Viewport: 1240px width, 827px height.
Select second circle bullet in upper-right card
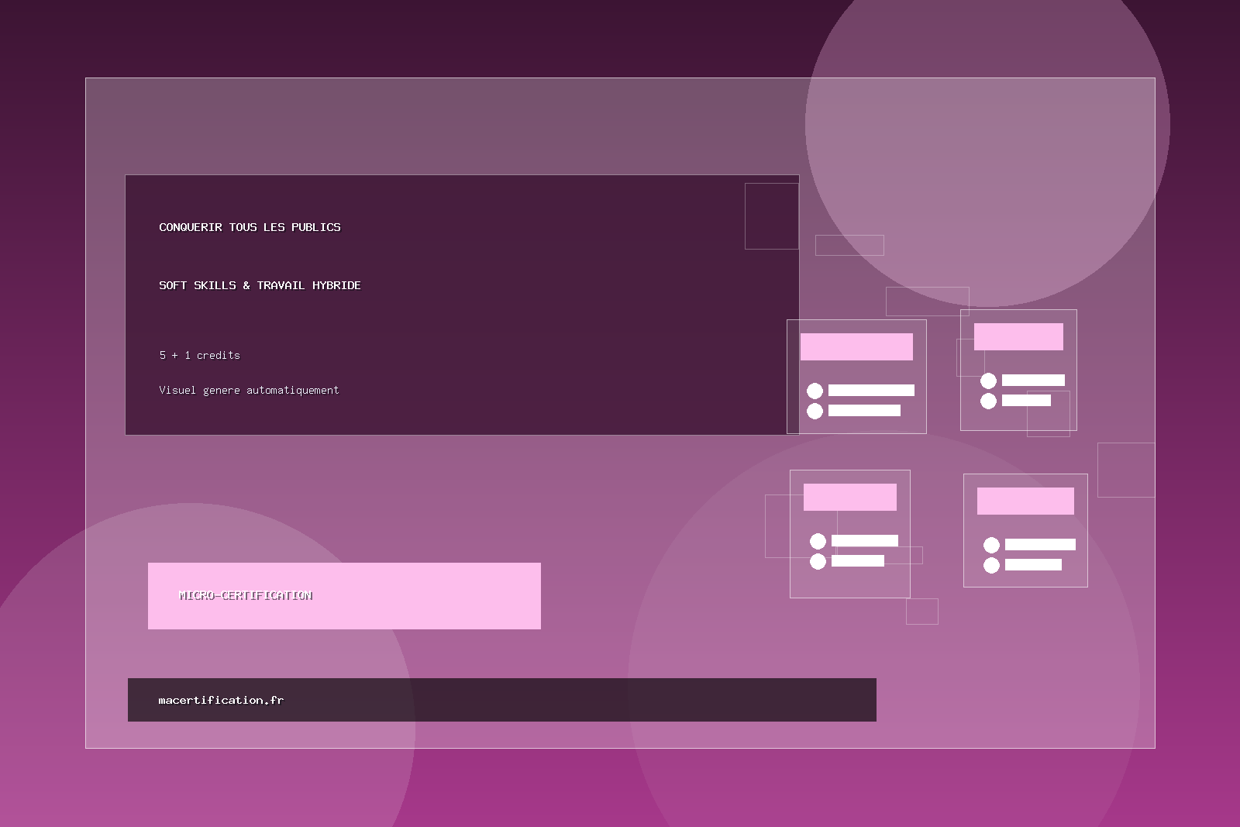tap(988, 401)
